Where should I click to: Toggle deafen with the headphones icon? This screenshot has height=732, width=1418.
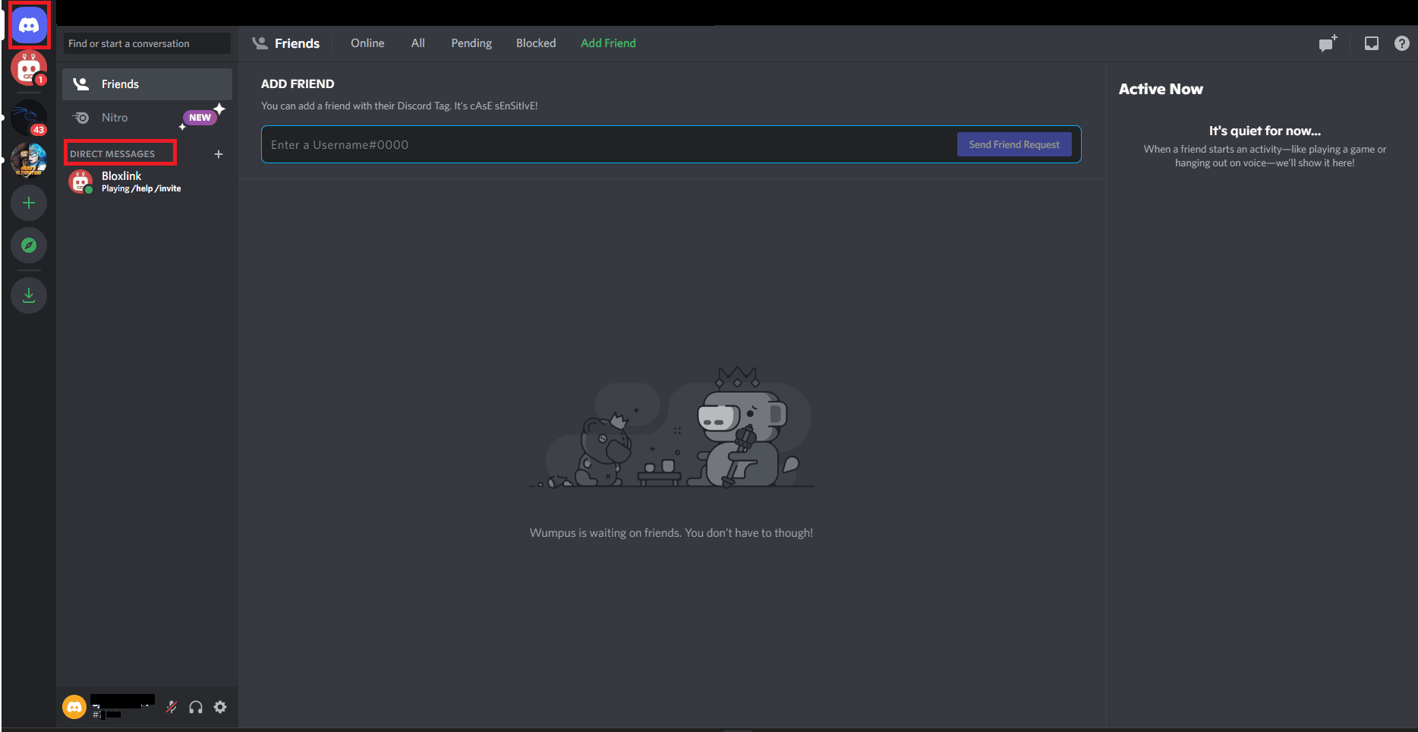196,707
